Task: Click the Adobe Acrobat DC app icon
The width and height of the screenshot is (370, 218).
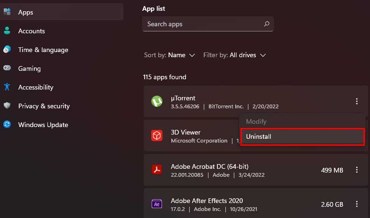Action: point(157,170)
